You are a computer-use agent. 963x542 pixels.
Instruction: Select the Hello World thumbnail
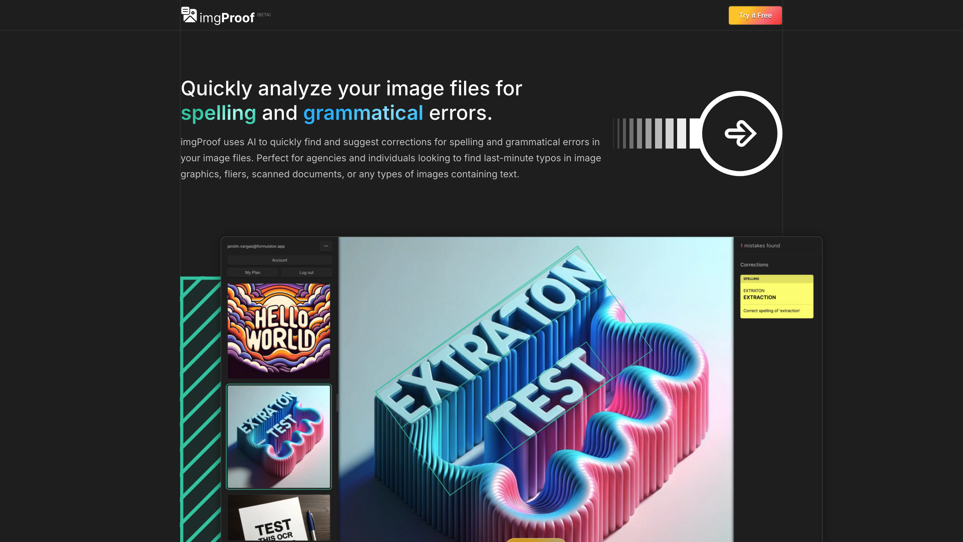279,331
